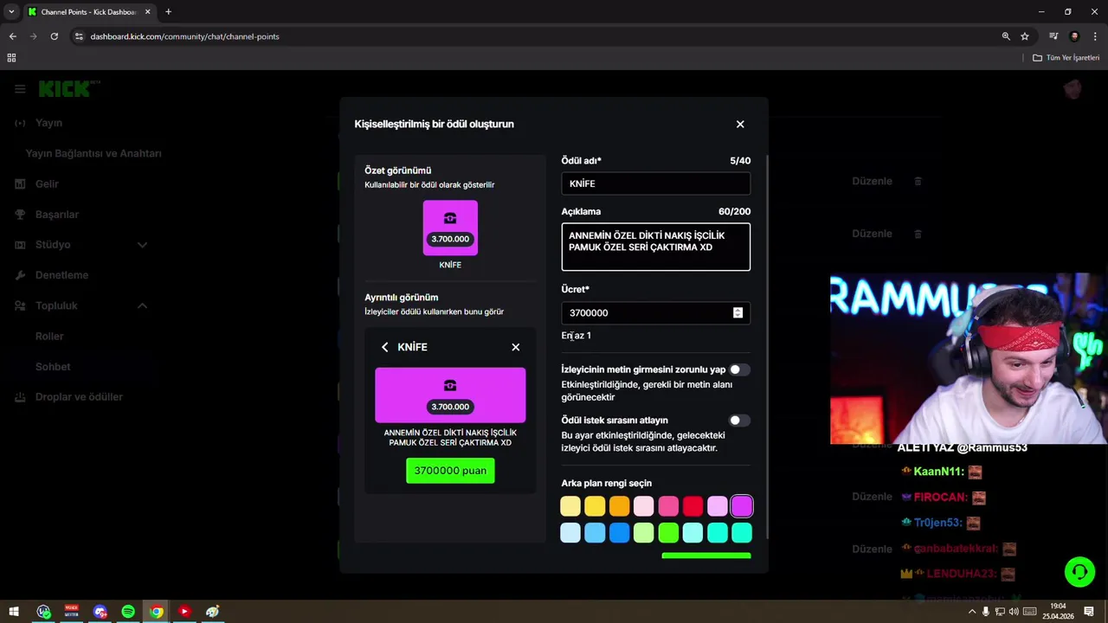Viewport: 1108px width, 623px height.
Task: Open Yayın Bağlantısı ve Anahtarı
Action: coord(93,153)
